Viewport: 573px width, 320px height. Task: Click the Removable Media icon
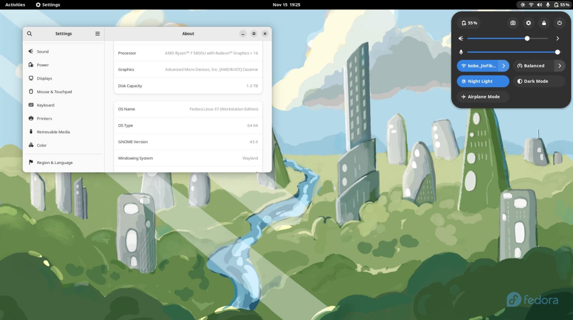(31, 132)
